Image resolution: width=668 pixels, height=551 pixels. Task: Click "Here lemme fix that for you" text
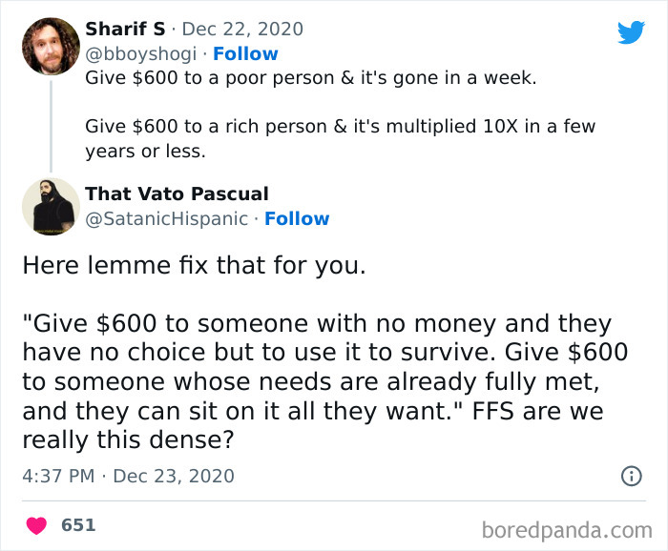tap(194, 264)
